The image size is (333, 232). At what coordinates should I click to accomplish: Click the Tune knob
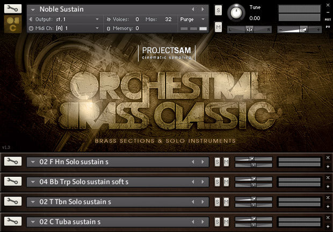pos(236,12)
